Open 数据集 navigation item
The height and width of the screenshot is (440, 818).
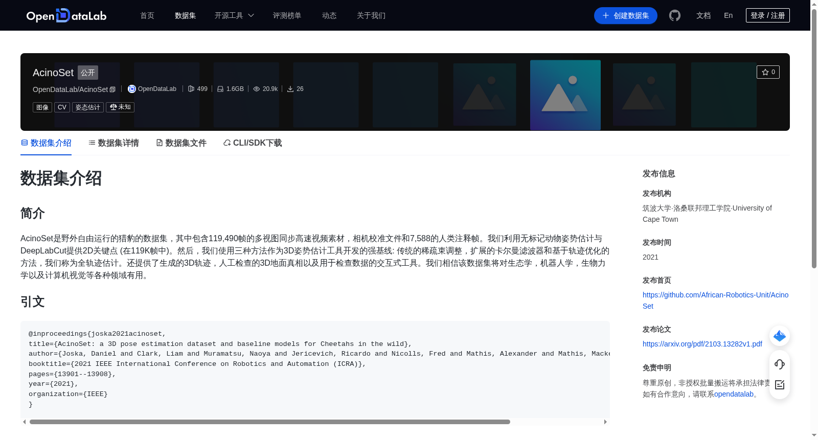pyautogui.click(x=186, y=15)
